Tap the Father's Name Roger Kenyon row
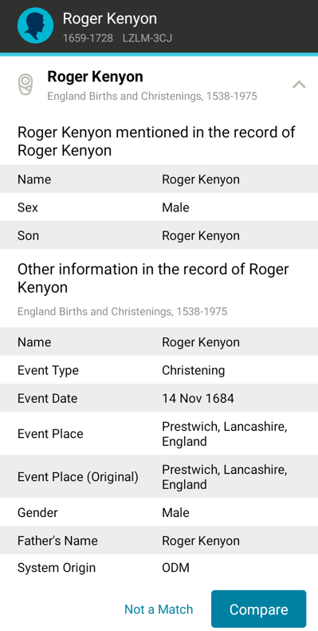318x631 pixels. 159,540
